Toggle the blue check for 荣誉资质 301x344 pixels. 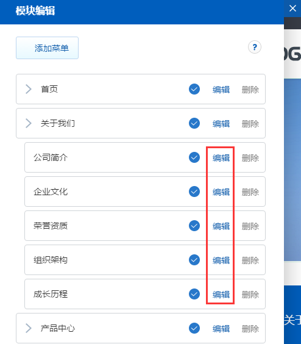pyautogui.click(x=194, y=226)
